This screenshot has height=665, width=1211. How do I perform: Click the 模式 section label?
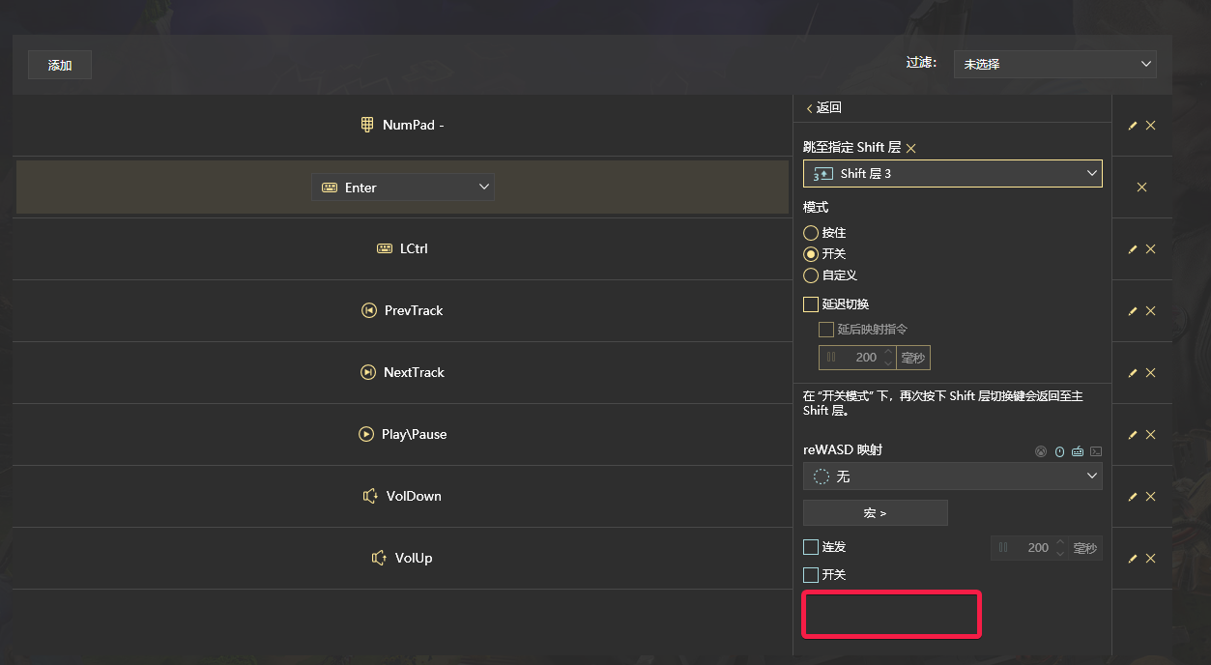pyautogui.click(x=816, y=208)
